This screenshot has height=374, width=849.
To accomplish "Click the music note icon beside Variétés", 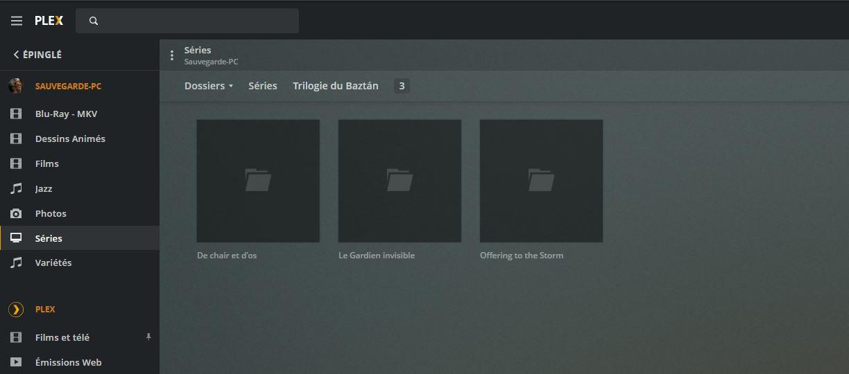I will coord(16,262).
